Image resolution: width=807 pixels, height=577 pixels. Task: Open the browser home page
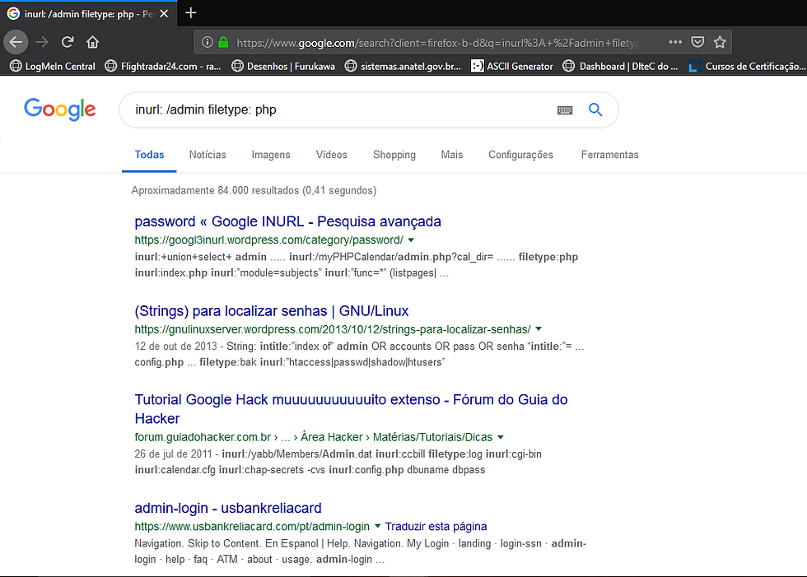click(92, 42)
